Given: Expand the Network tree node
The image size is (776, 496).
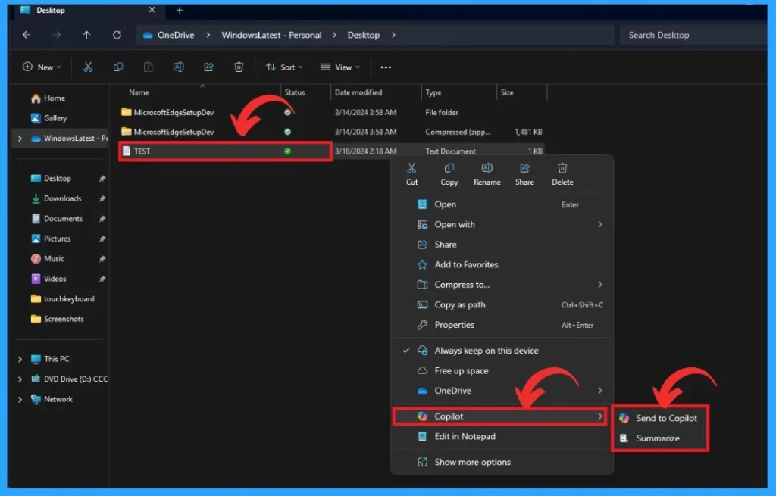Looking at the screenshot, I should coord(20,400).
